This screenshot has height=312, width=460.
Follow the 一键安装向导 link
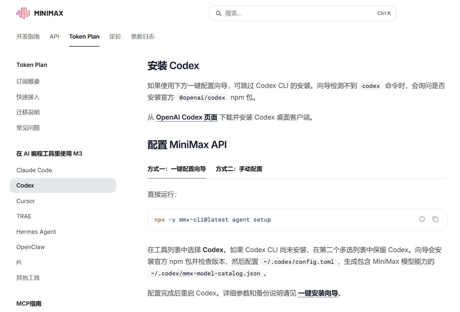[318, 293]
